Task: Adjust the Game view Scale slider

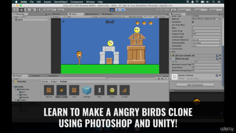Action: 111,17
